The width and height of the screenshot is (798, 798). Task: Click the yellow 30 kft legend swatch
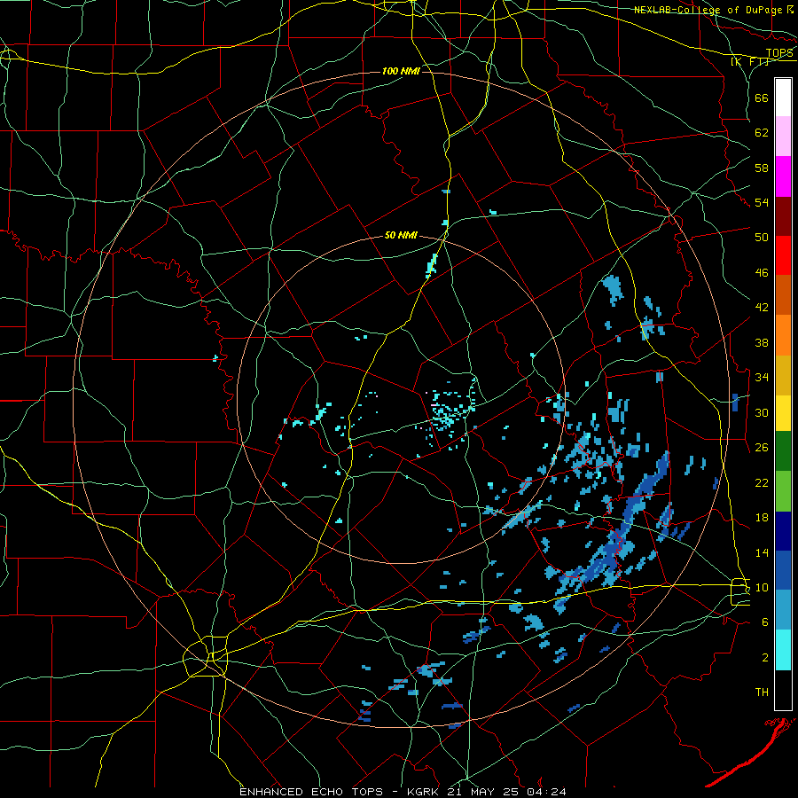click(x=783, y=413)
